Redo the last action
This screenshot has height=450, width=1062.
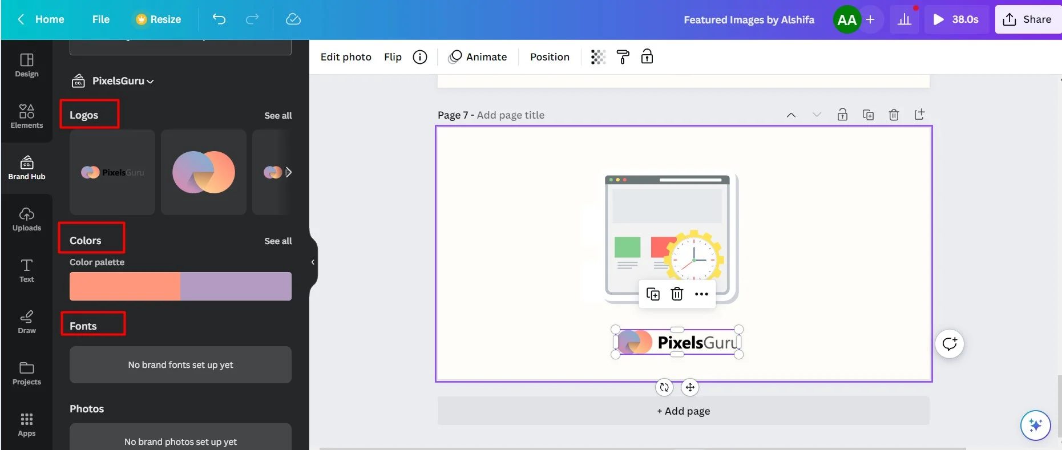[252, 19]
